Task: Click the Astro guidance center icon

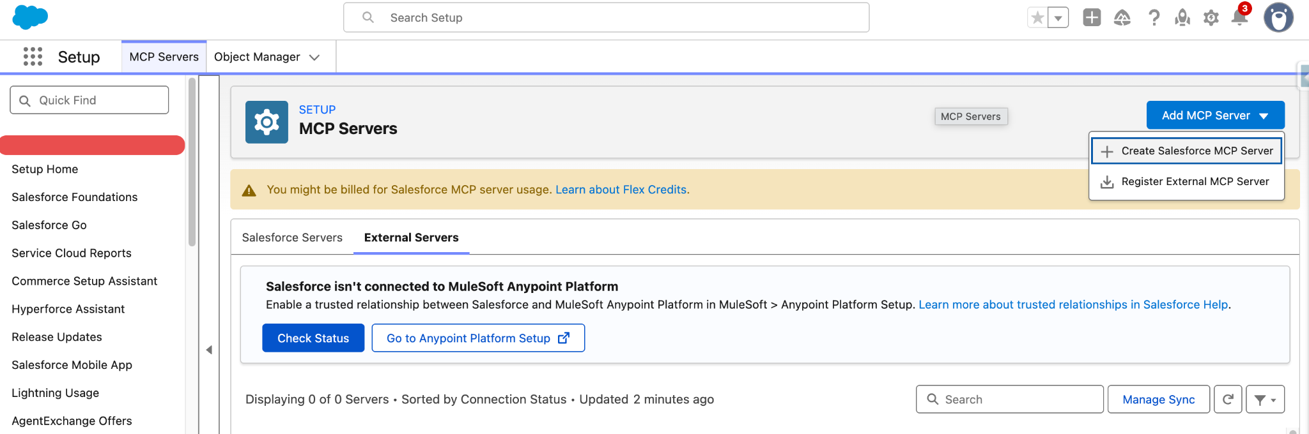Action: click(1182, 18)
